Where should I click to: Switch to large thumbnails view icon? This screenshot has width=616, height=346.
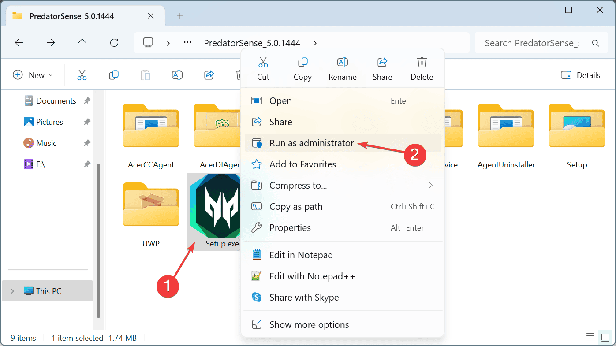pos(605,338)
